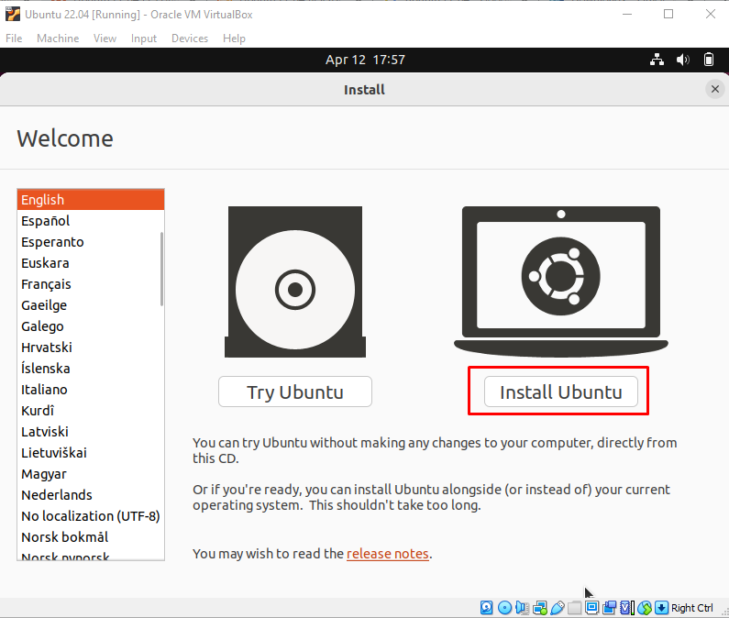Select Kurdî in the language list
729x618 pixels.
click(x=91, y=411)
